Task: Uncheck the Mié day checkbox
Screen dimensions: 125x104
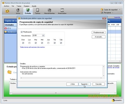Action: tap(42, 43)
